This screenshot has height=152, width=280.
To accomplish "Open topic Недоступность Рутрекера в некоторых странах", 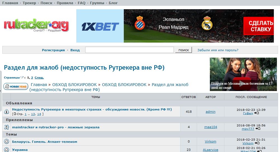I will coord(92,109).
